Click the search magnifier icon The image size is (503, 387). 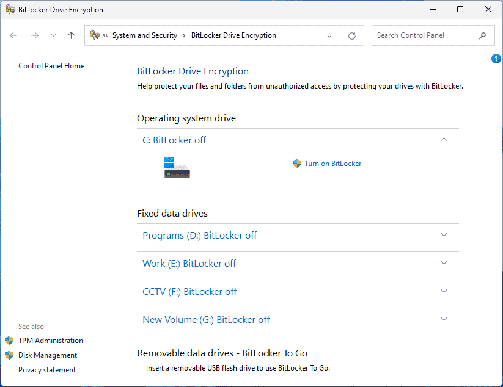tap(482, 35)
